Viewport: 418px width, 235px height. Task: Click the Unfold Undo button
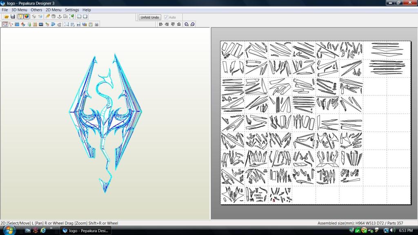click(x=149, y=17)
